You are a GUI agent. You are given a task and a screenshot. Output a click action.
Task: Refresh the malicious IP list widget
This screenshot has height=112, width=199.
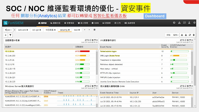tap(86, 40)
